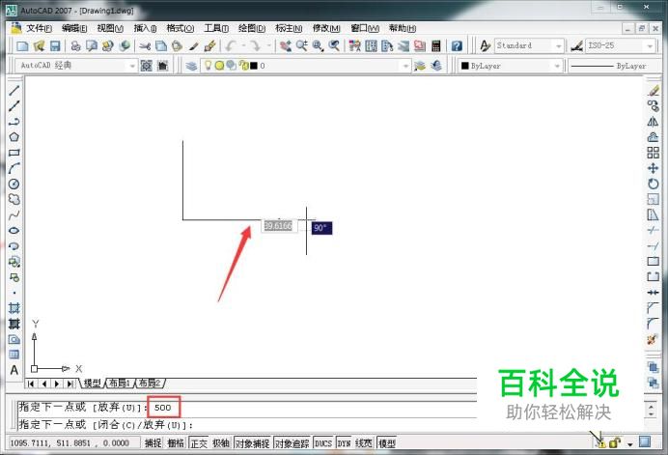Select the Polyline tool

click(14, 122)
